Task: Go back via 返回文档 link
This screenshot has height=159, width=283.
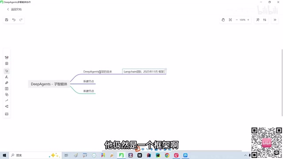Action: coord(14,9)
